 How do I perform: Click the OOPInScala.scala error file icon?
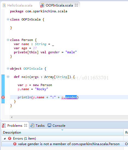point(42,5)
